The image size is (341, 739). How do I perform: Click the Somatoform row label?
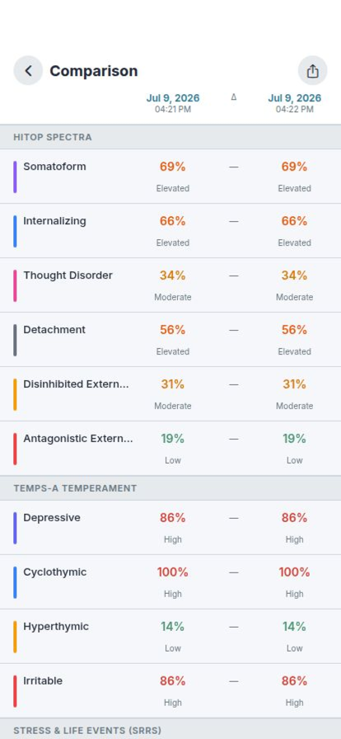click(54, 167)
